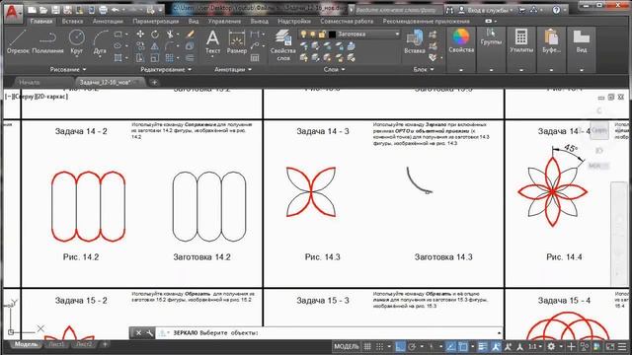Click the Copy tool icon
Image resolution: width=632 pixels, height=355 pixels.
(x=140, y=46)
